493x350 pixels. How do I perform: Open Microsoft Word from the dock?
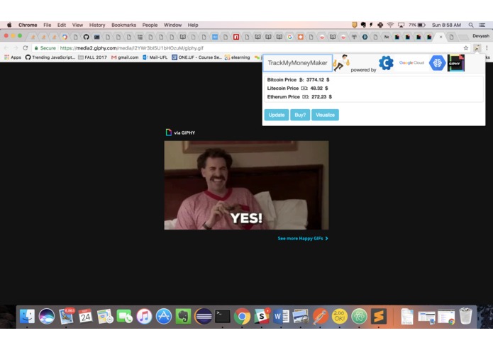(281, 316)
